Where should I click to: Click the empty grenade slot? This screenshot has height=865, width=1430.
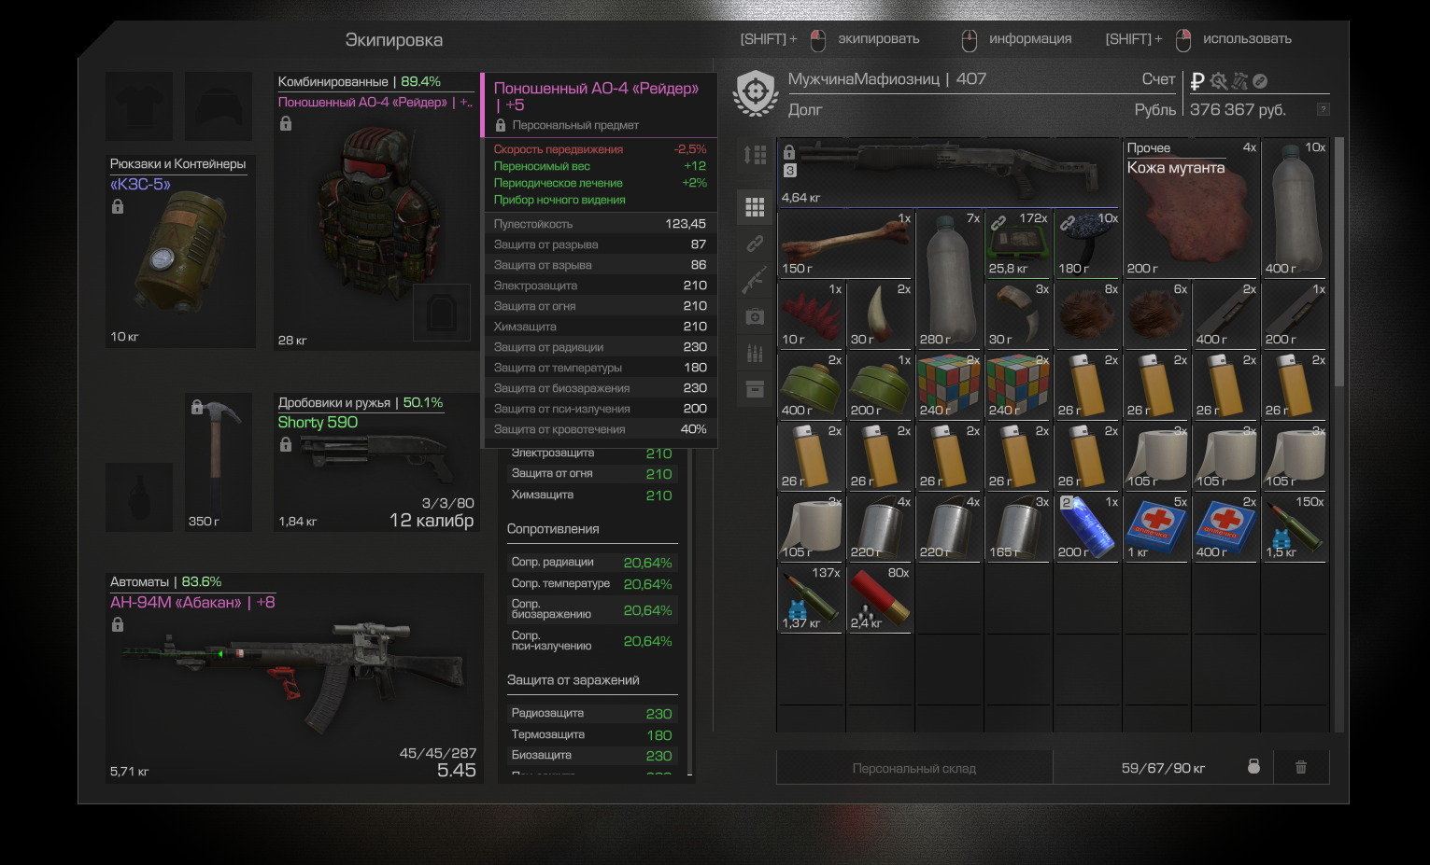139,497
